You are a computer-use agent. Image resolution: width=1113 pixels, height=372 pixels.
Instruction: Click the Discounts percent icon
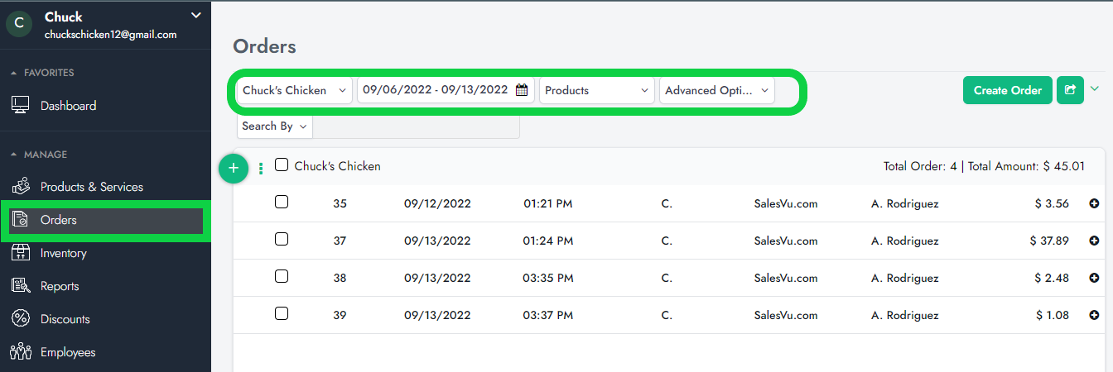pos(21,319)
